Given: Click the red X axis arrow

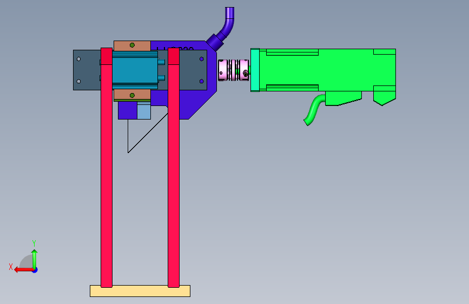Looking at the screenshot, I should click(x=24, y=270).
